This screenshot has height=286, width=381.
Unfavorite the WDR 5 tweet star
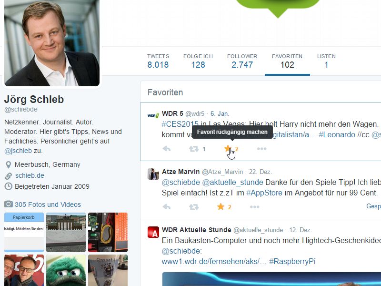[x=228, y=148]
